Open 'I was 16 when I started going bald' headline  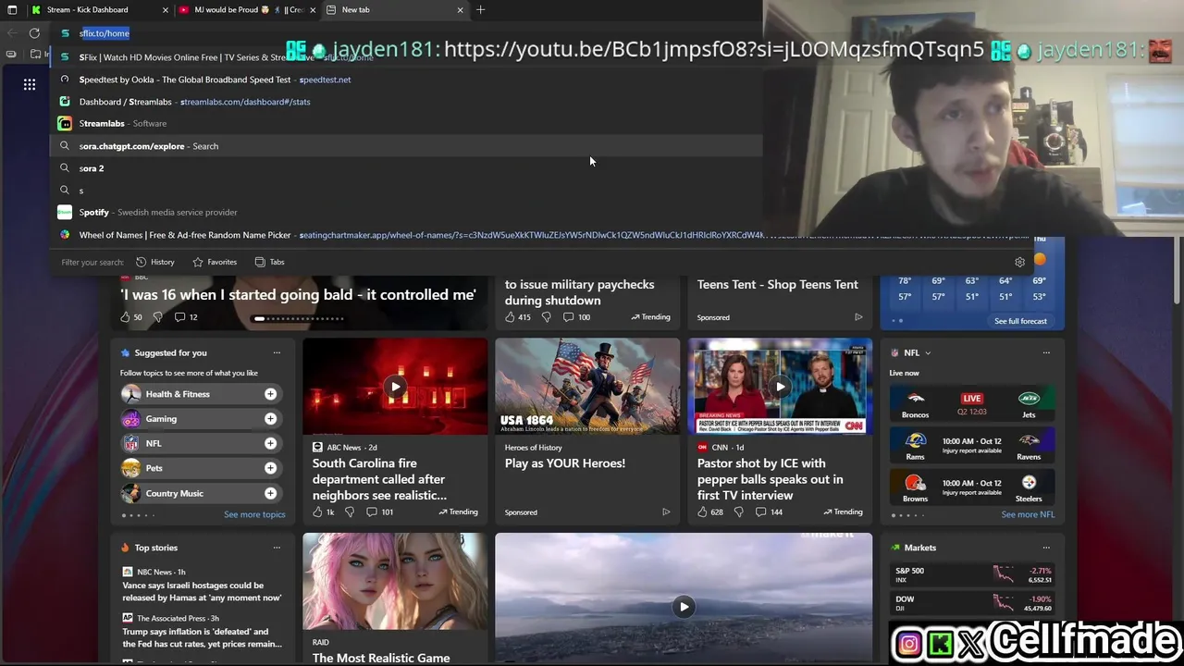pyautogui.click(x=298, y=294)
